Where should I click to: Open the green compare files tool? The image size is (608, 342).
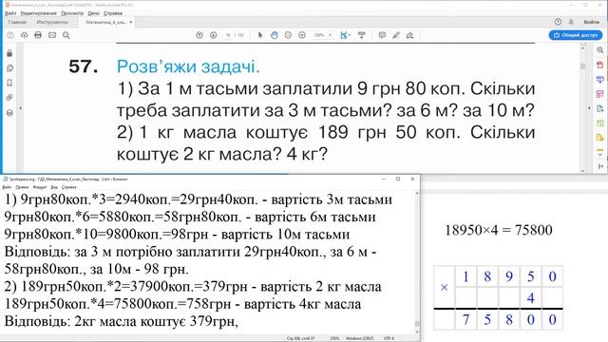pyautogui.click(x=599, y=123)
